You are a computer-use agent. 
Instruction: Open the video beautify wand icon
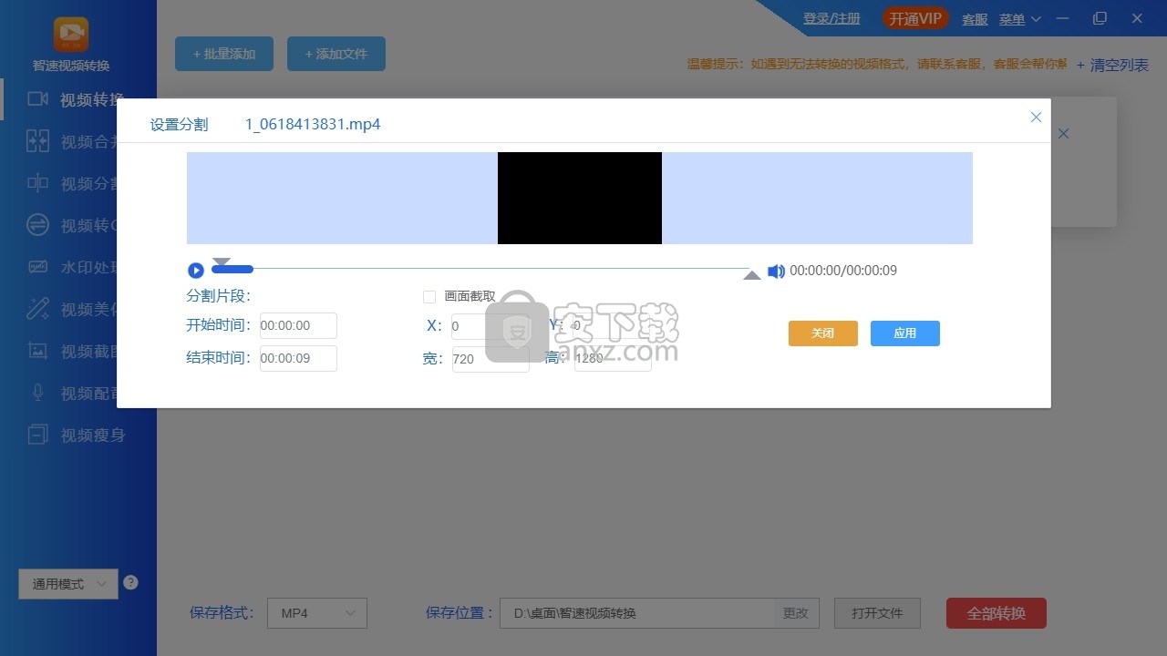point(37,309)
